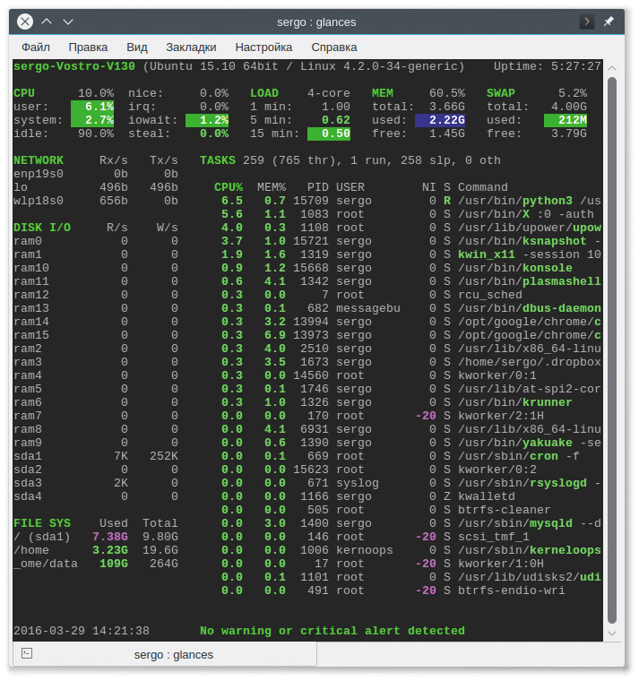The image size is (639, 681).
Task: Click the green CPU user 6.1% value
Action: point(92,107)
